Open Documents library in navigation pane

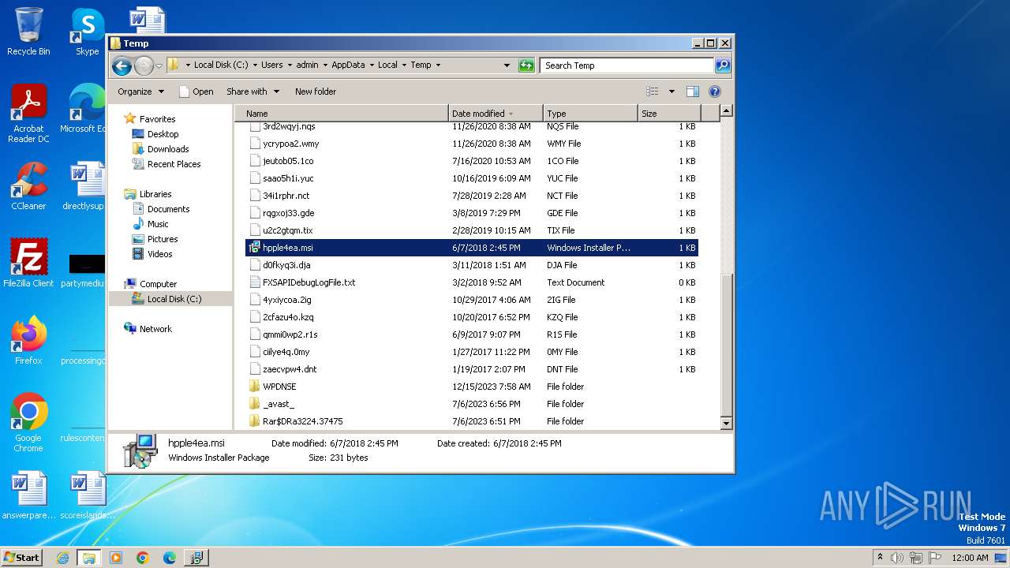168,209
